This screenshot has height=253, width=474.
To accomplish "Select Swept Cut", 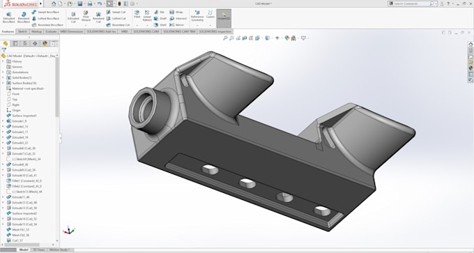I will coord(116,12).
